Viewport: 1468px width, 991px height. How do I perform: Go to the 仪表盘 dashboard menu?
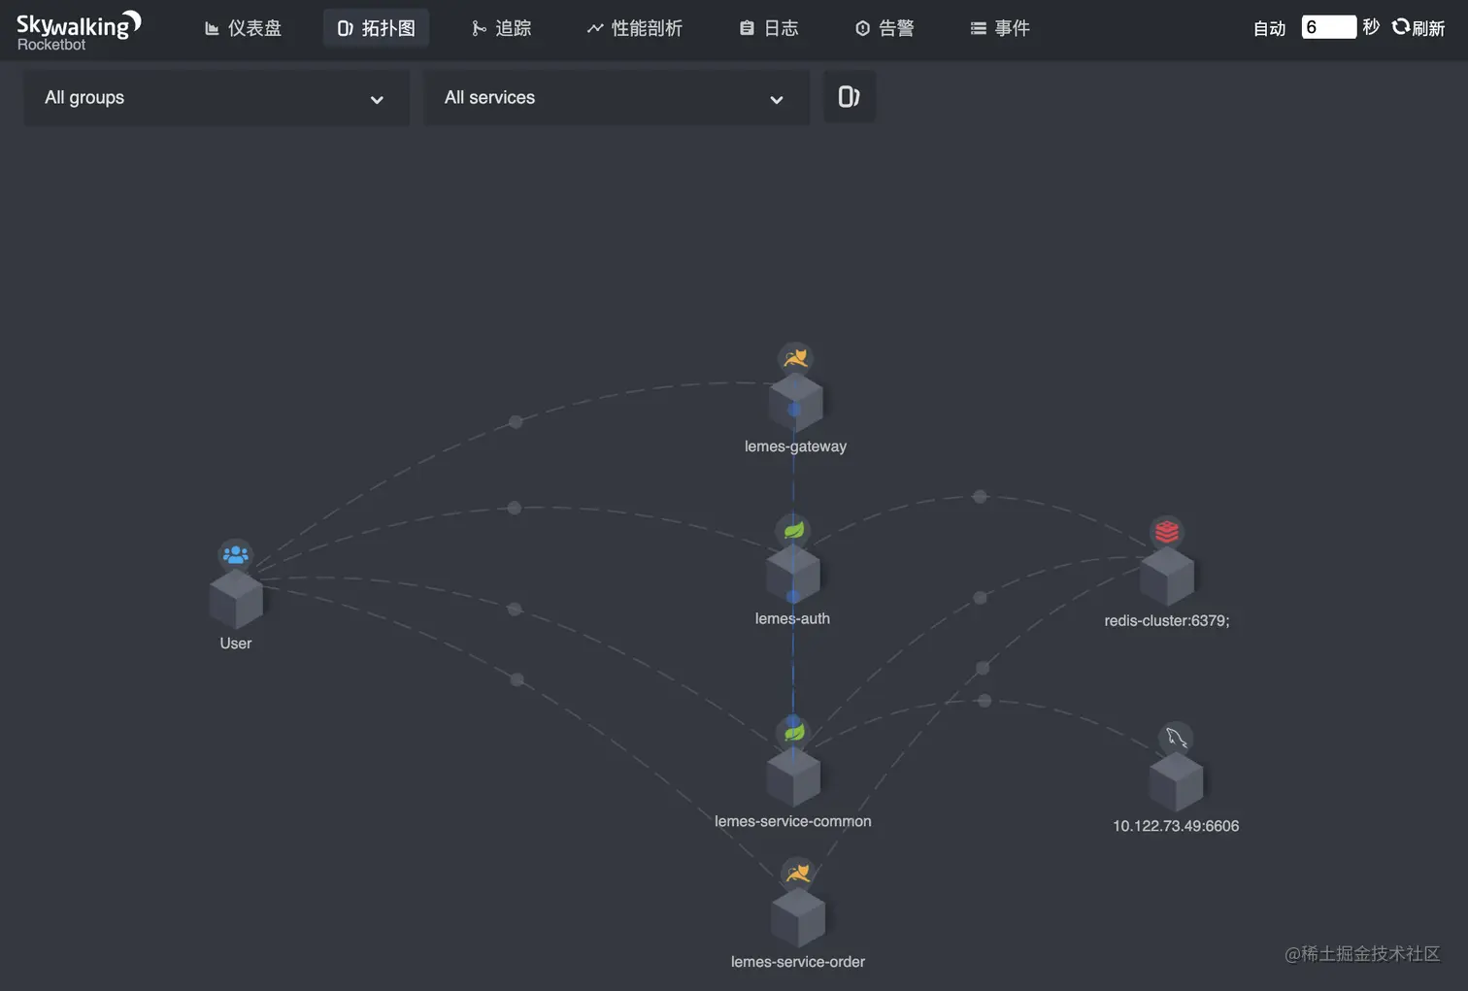pyautogui.click(x=244, y=28)
